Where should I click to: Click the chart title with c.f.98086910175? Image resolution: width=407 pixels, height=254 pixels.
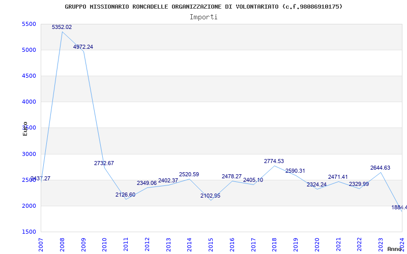pos(203,7)
